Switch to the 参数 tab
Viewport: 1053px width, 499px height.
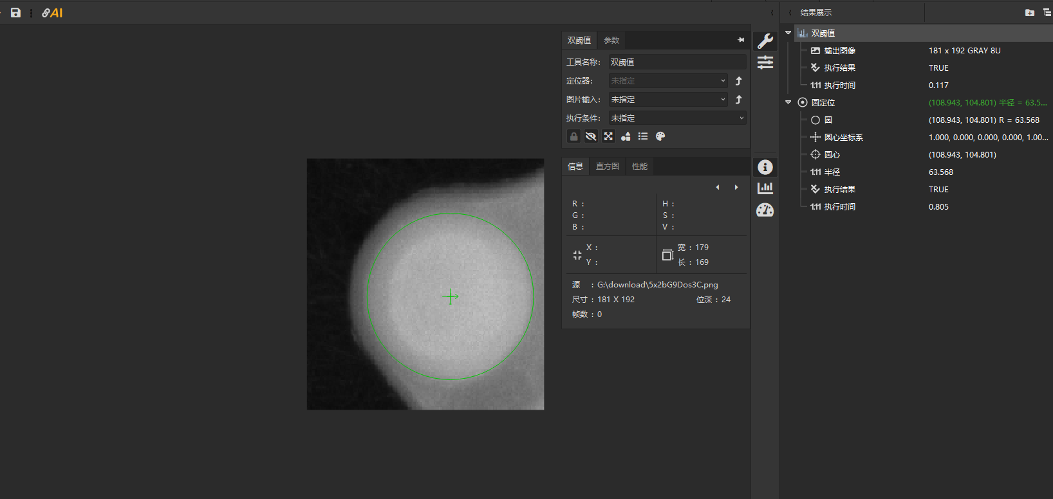click(x=611, y=41)
